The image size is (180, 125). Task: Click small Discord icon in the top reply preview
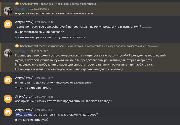coord(17,4)
